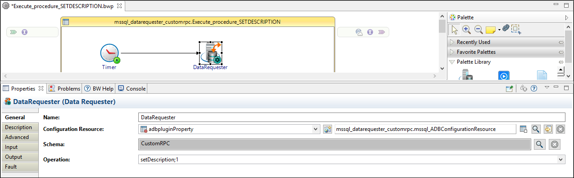Click the CustomRPC Schema field

click(x=335, y=144)
